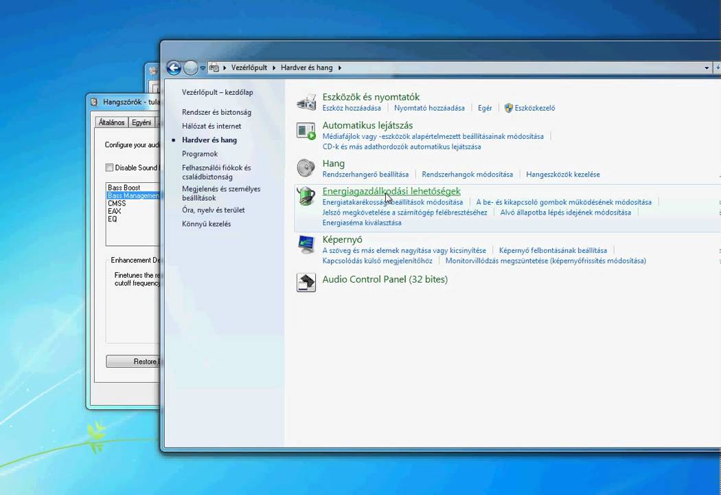The height and width of the screenshot is (495, 721).
Task: Click CD-k és más adathordozók automatikus lejátszása
Action: point(402,147)
